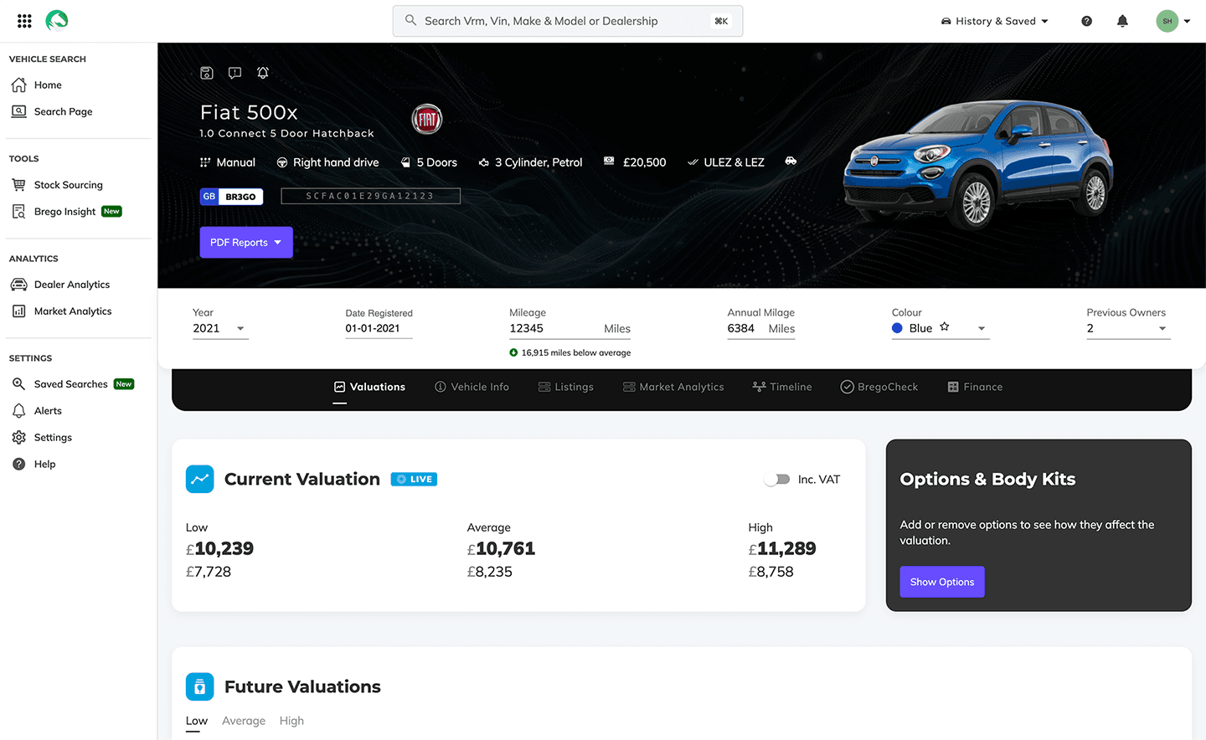Select the Blue colour swatch
This screenshot has height=740, width=1206.
[895, 328]
